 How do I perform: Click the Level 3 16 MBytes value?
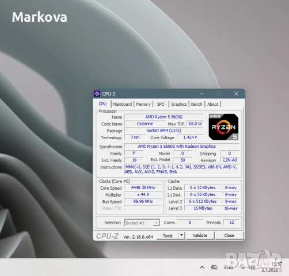click(203, 208)
